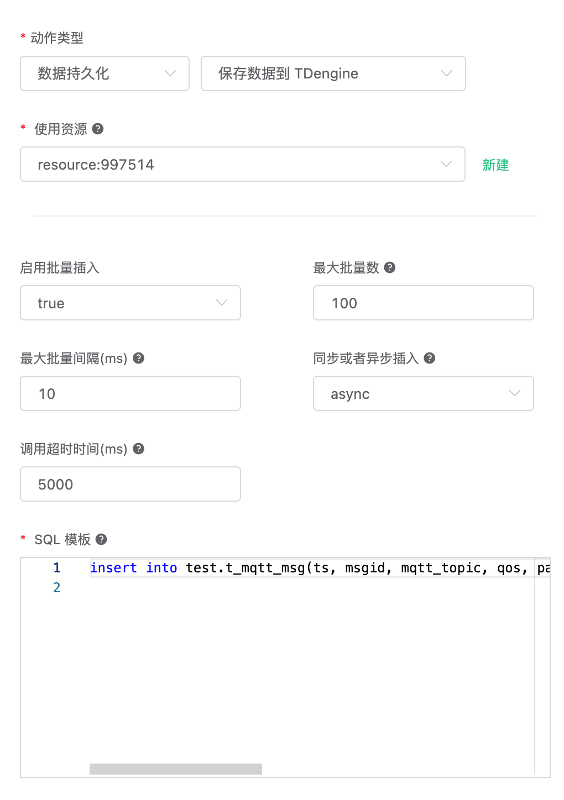This screenshot has height=800, width=564.
Task: Click line number 2 in SQL editor
Action: 56,587
